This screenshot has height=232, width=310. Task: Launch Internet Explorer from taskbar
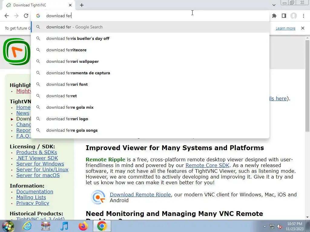pyautogui.click(x=27, y=226)
